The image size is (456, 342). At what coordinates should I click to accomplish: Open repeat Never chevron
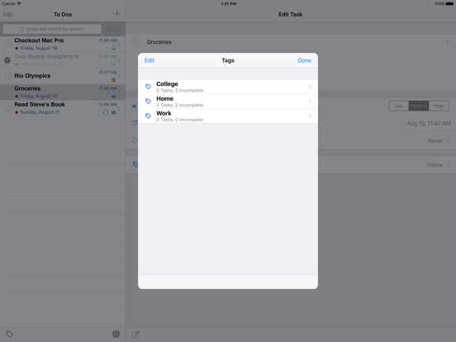tap(448, 140)
